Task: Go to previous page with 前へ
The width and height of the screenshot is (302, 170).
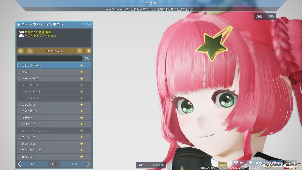Action: [34, 164]
